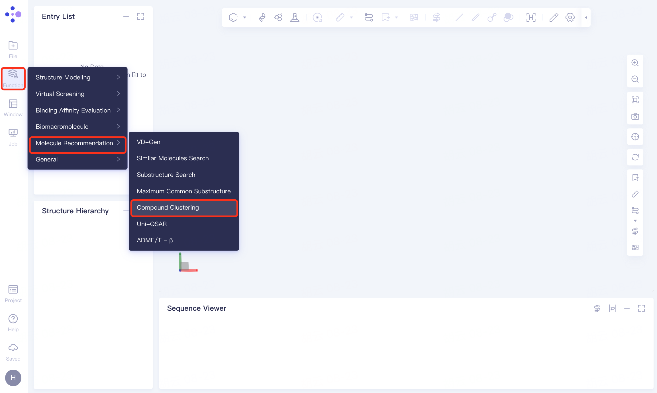Select the pencil editing tool on the toolbar
Image resolution: width=657 pixels, height=393 pixels.
coord(554,17)
